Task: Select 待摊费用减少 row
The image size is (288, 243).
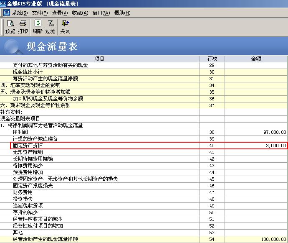Action: [x=144, y=166]
